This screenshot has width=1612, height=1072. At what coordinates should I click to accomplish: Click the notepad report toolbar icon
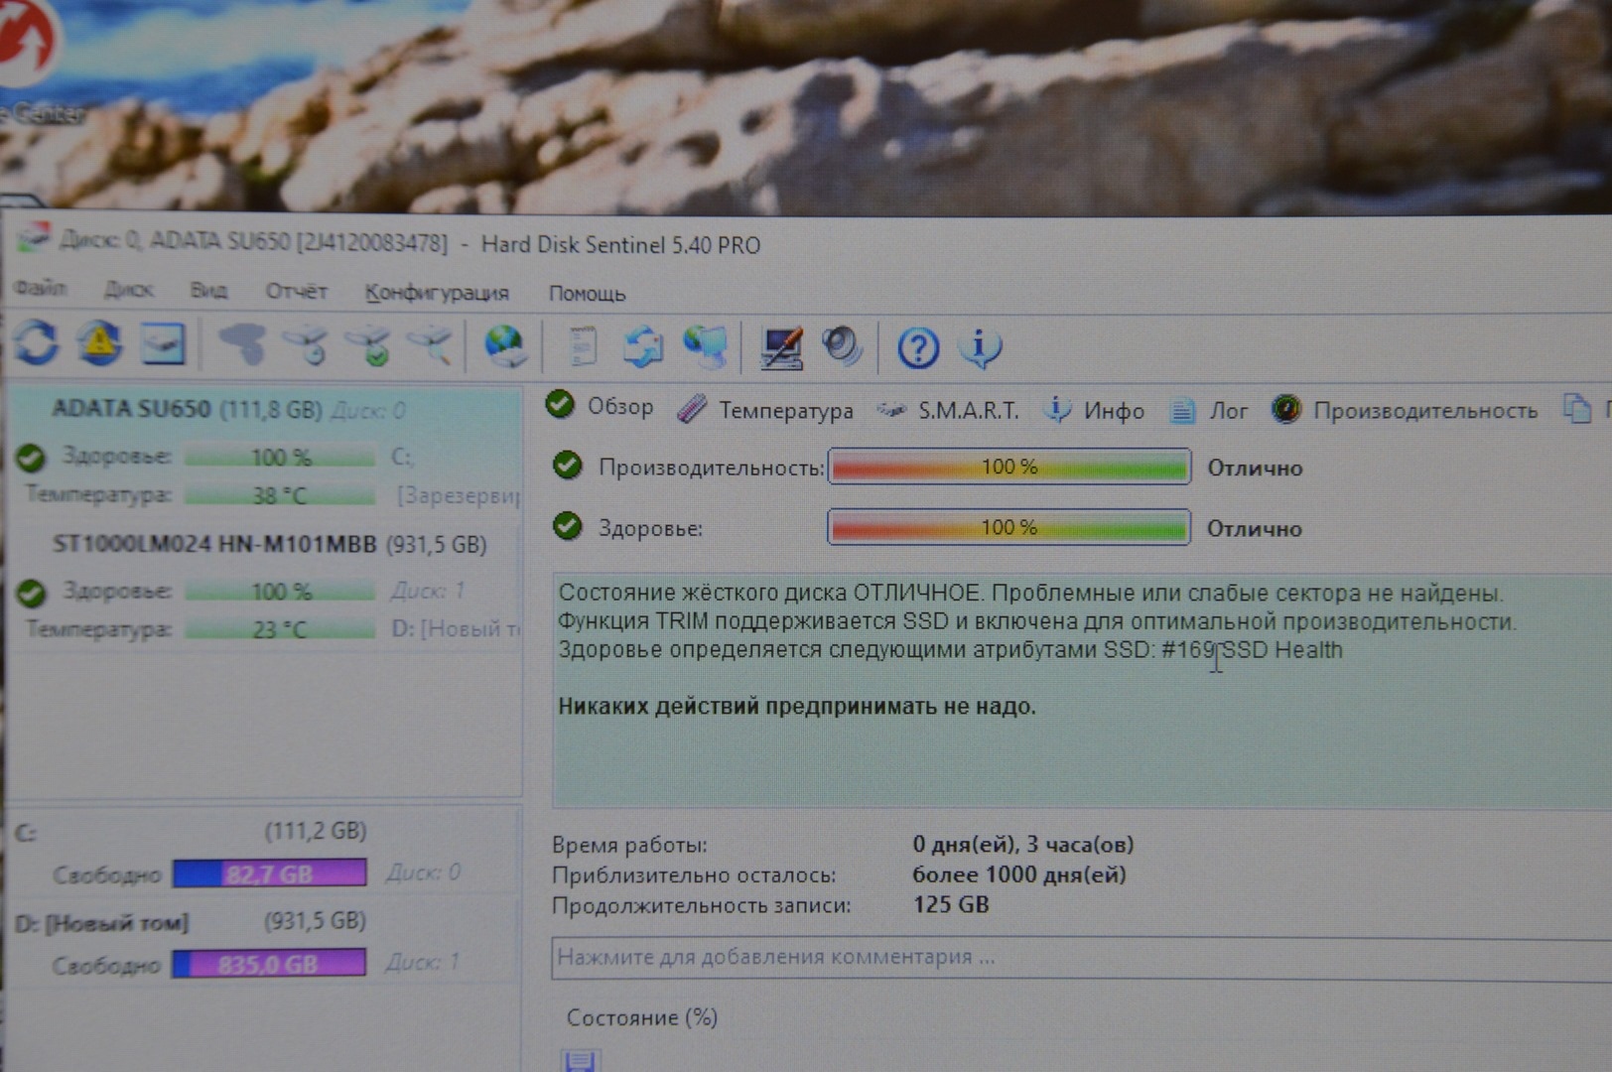[x=583, y=347]
